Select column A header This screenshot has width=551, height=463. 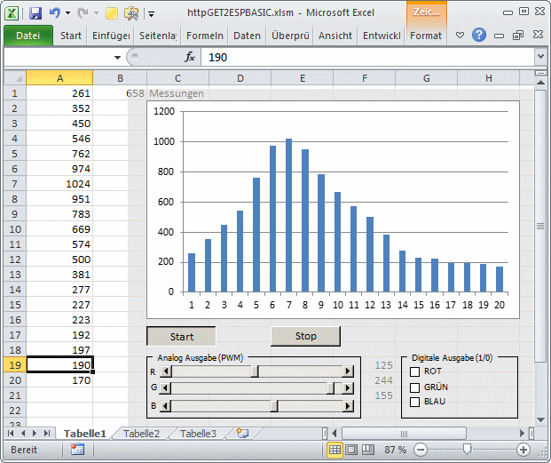(x=59, y=77)
